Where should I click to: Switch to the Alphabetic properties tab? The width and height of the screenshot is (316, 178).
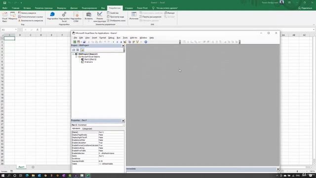tap(76, 129)
